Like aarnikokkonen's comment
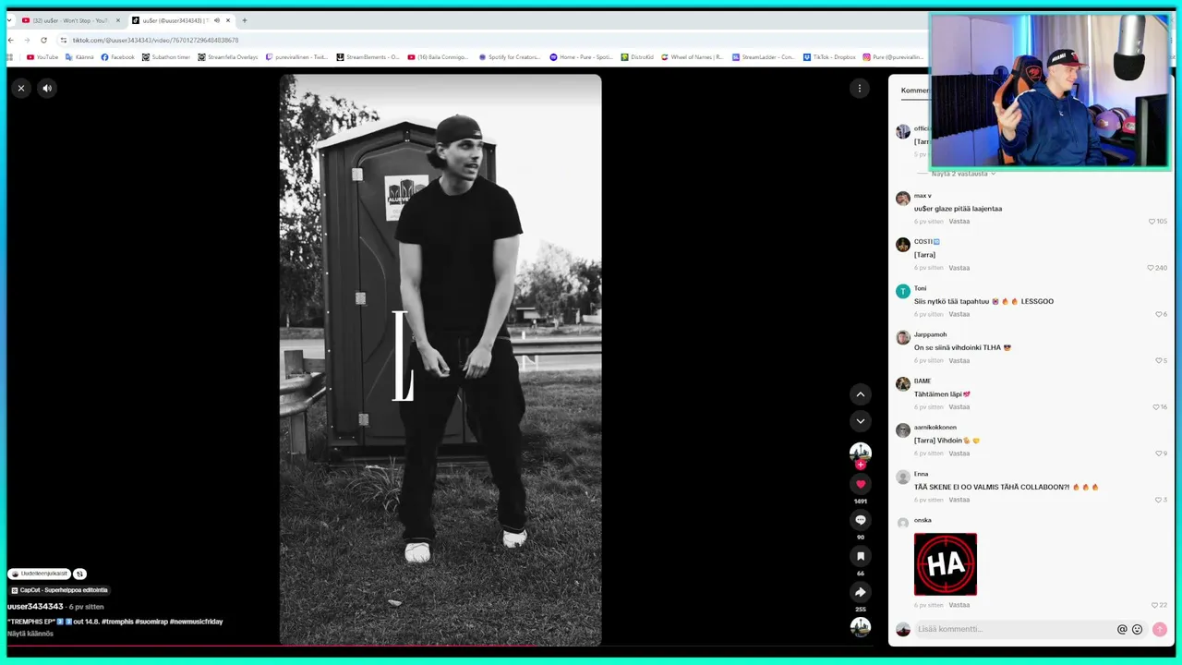Image resolution: width=1182 pixels, height=665 pixels. coord(1161,453)
